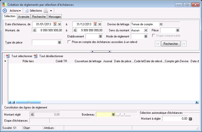Sort by Rôle tiers column header
Viewport: 202px width, 132px height.
[28, 61]
